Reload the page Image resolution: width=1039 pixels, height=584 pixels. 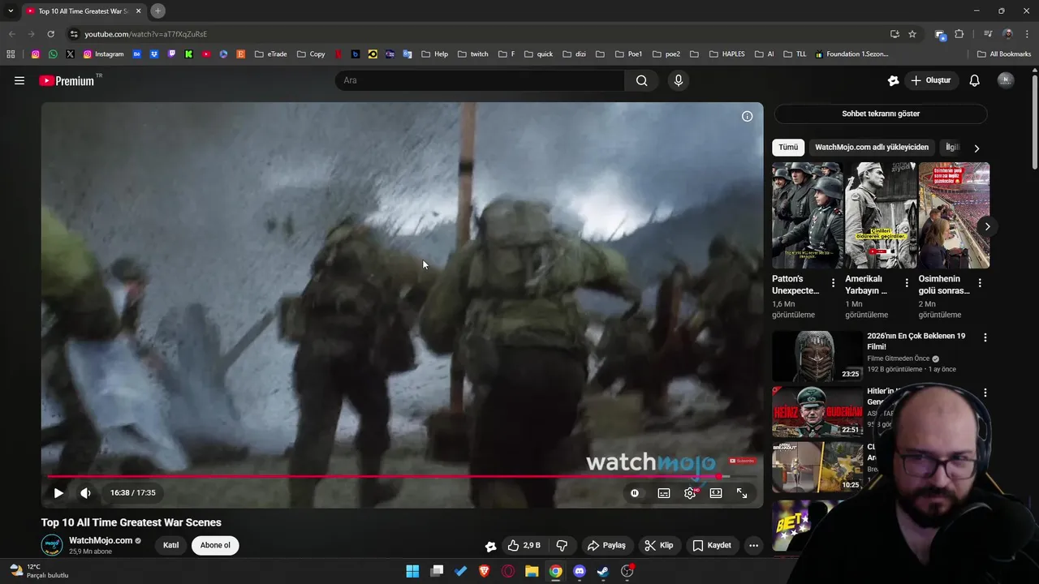tap(50, 34)
